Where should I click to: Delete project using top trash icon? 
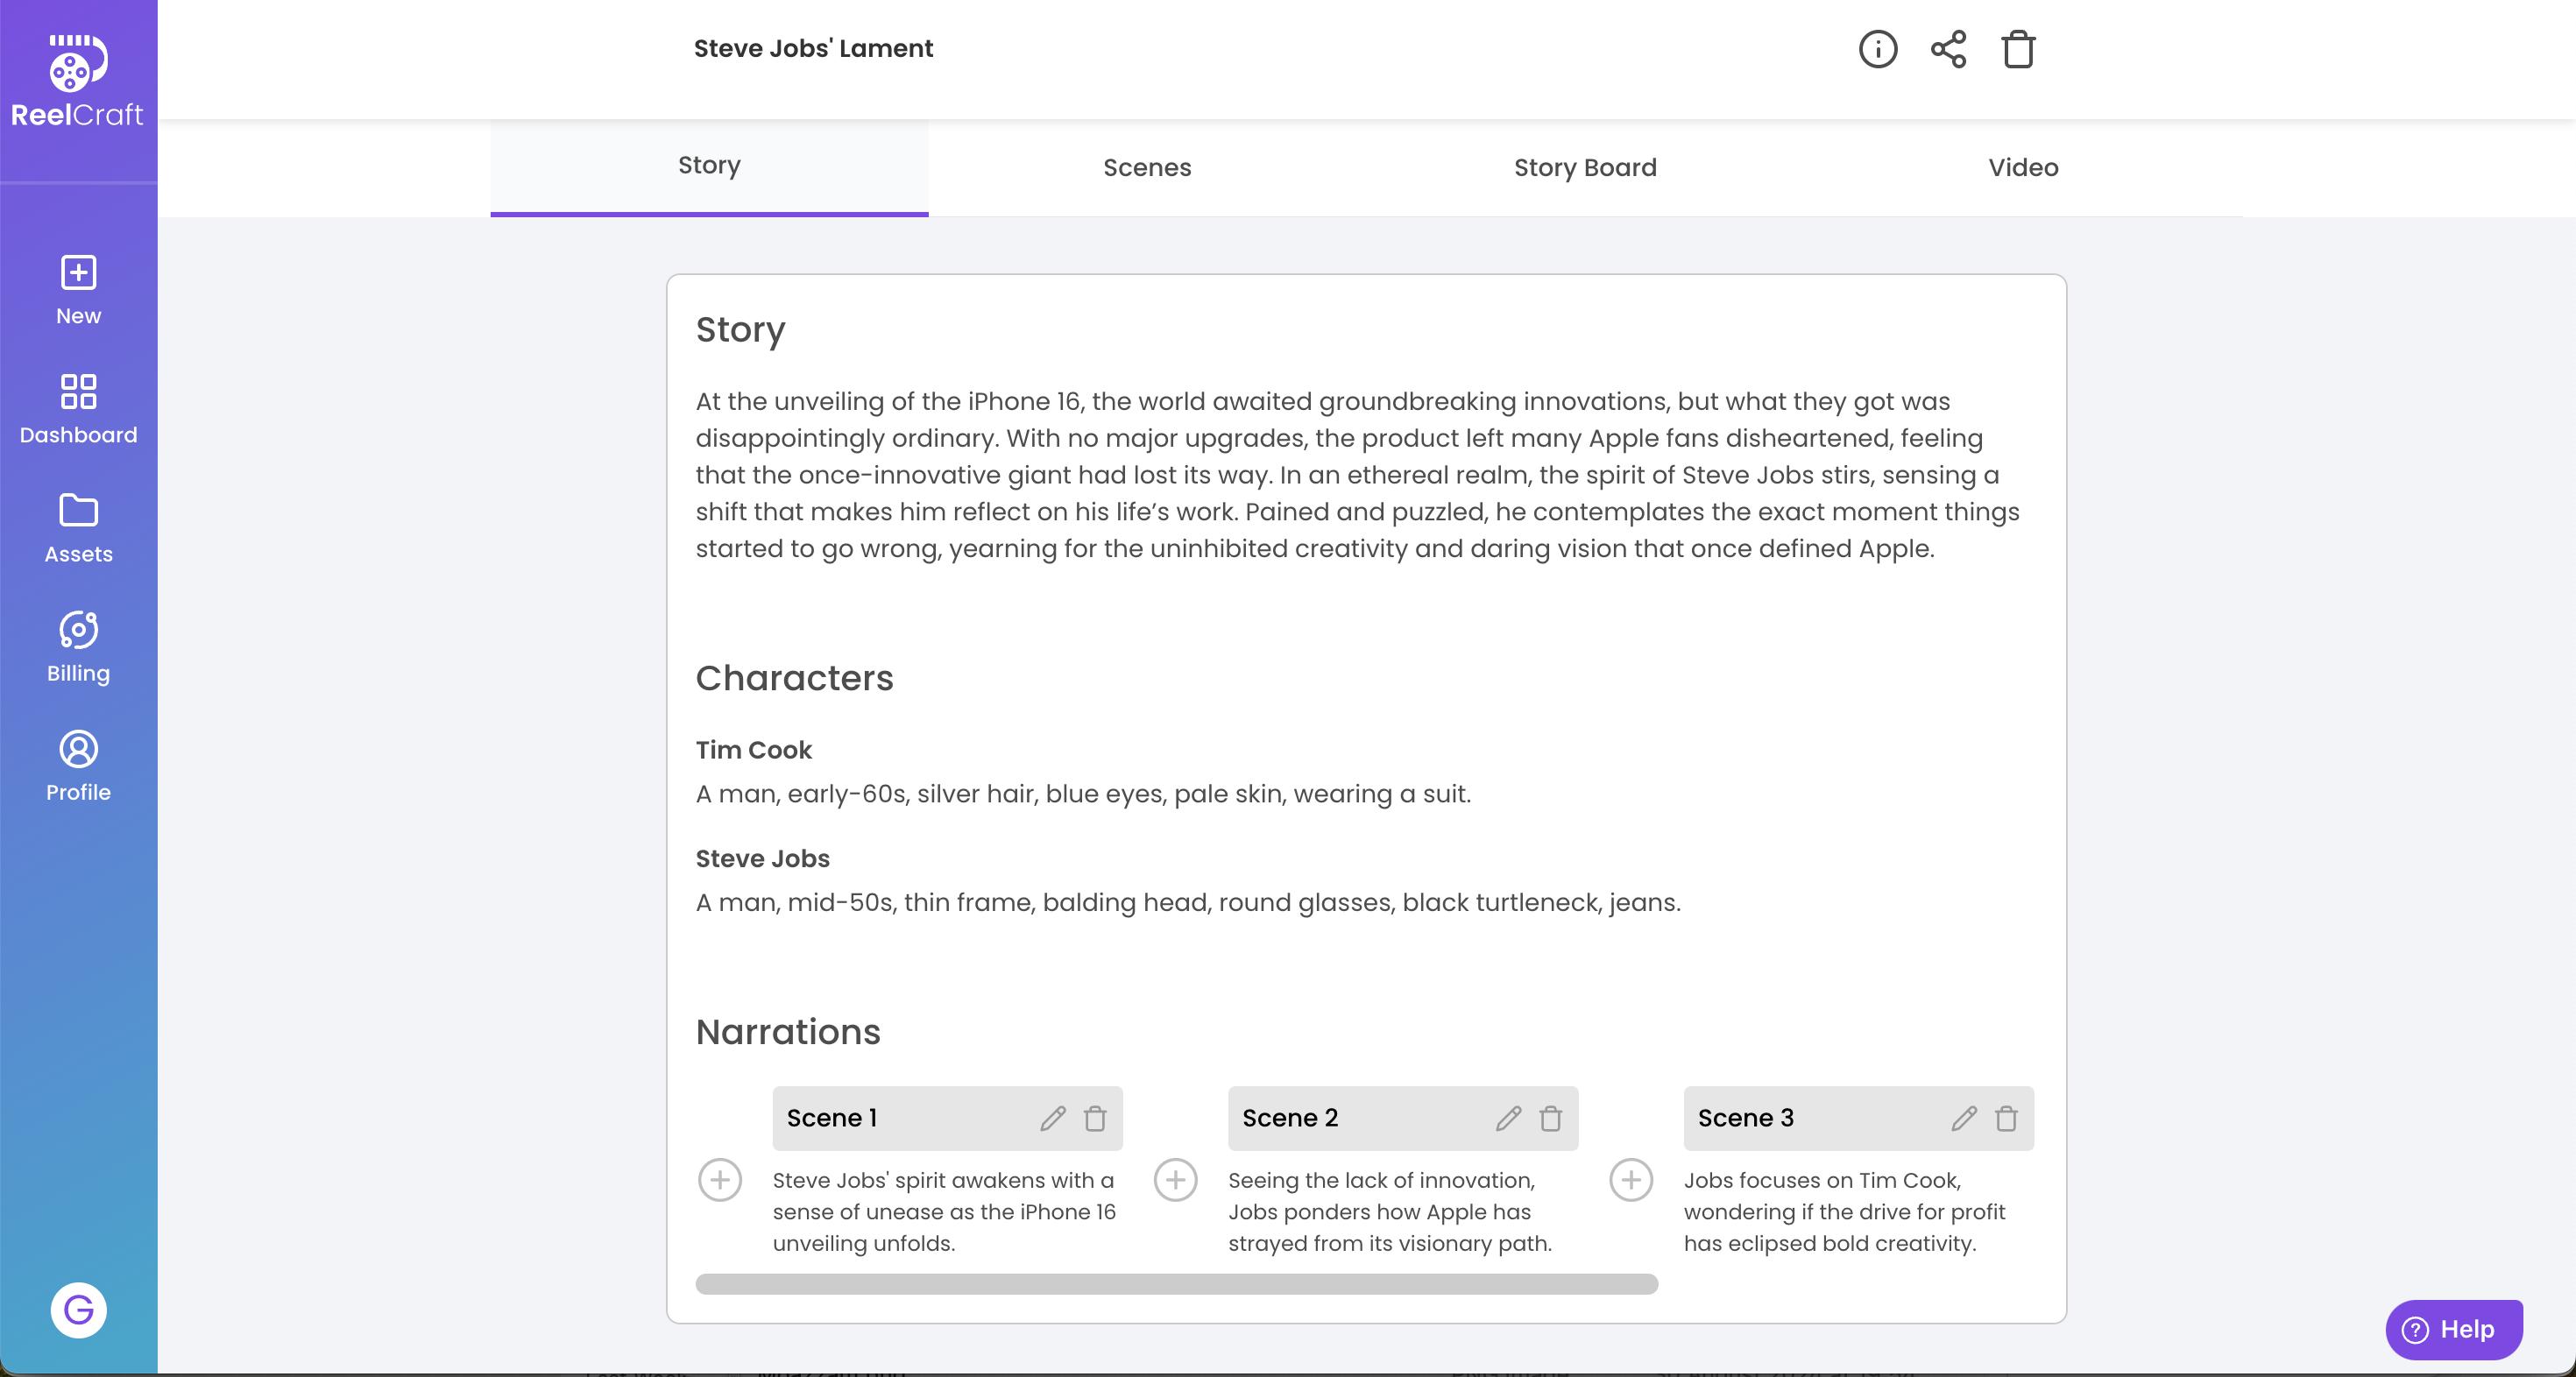[2018, 49]
